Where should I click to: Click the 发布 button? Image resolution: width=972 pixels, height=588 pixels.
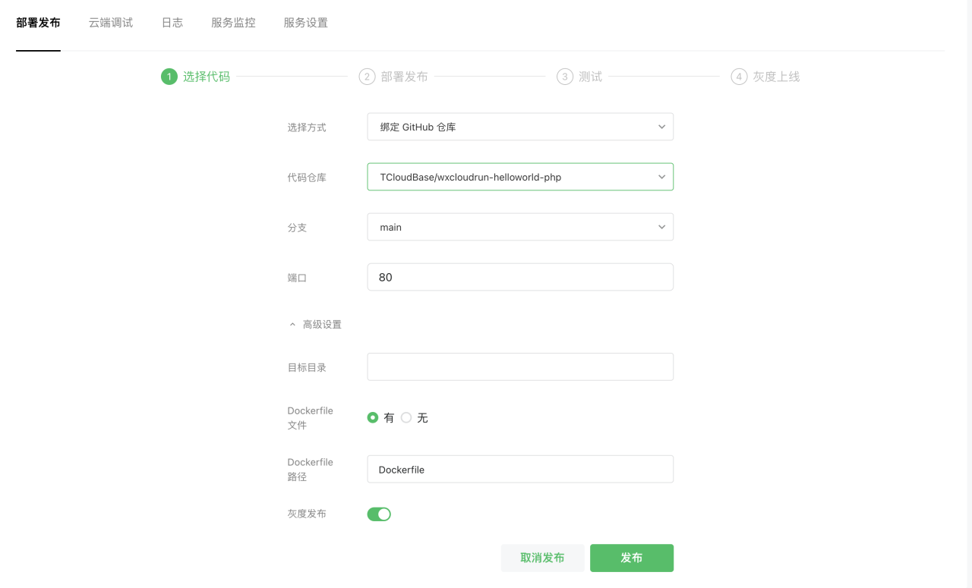pyautogui.click(x=632, y=558)
